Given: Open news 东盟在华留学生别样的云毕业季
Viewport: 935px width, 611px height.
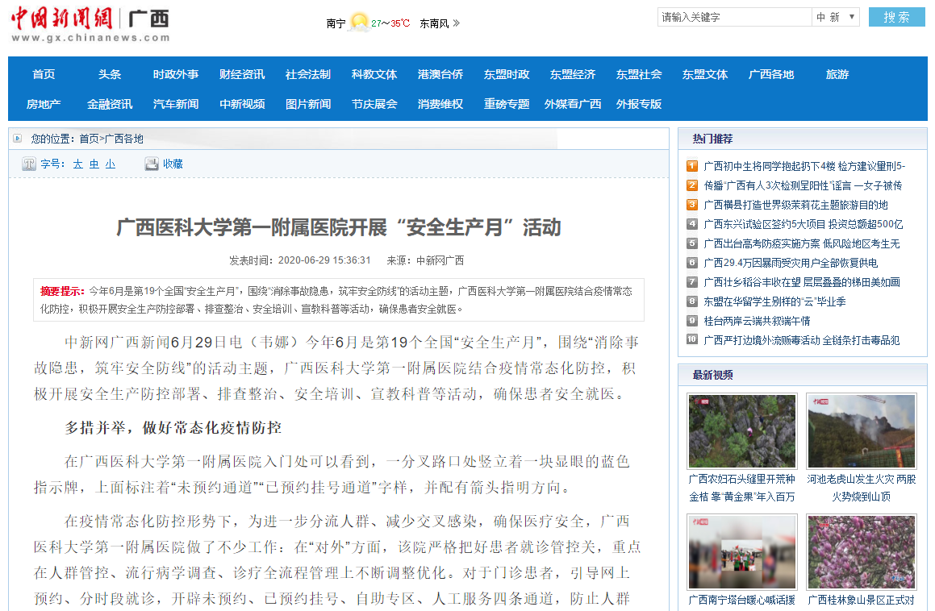Looking at the screenshot, I should coord(774,301).
